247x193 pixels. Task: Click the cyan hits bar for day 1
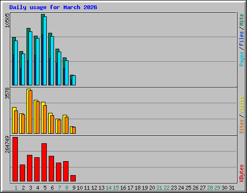click(x=16, y=63)
